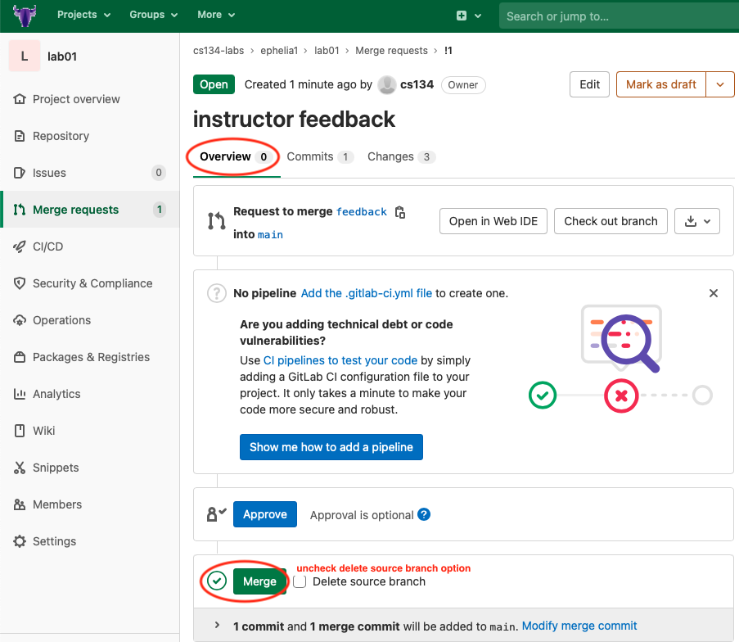739x642 pixels.
Task: Open the More dropdown menu
Action: 216,15
